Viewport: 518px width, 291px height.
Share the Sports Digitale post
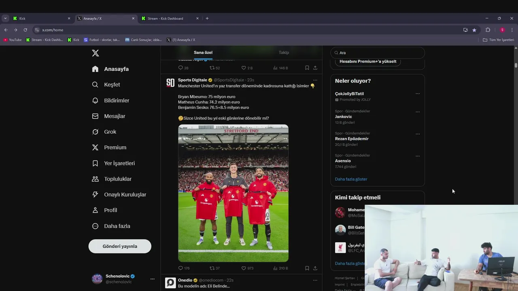pyautogui.click(x=315, y=268)
